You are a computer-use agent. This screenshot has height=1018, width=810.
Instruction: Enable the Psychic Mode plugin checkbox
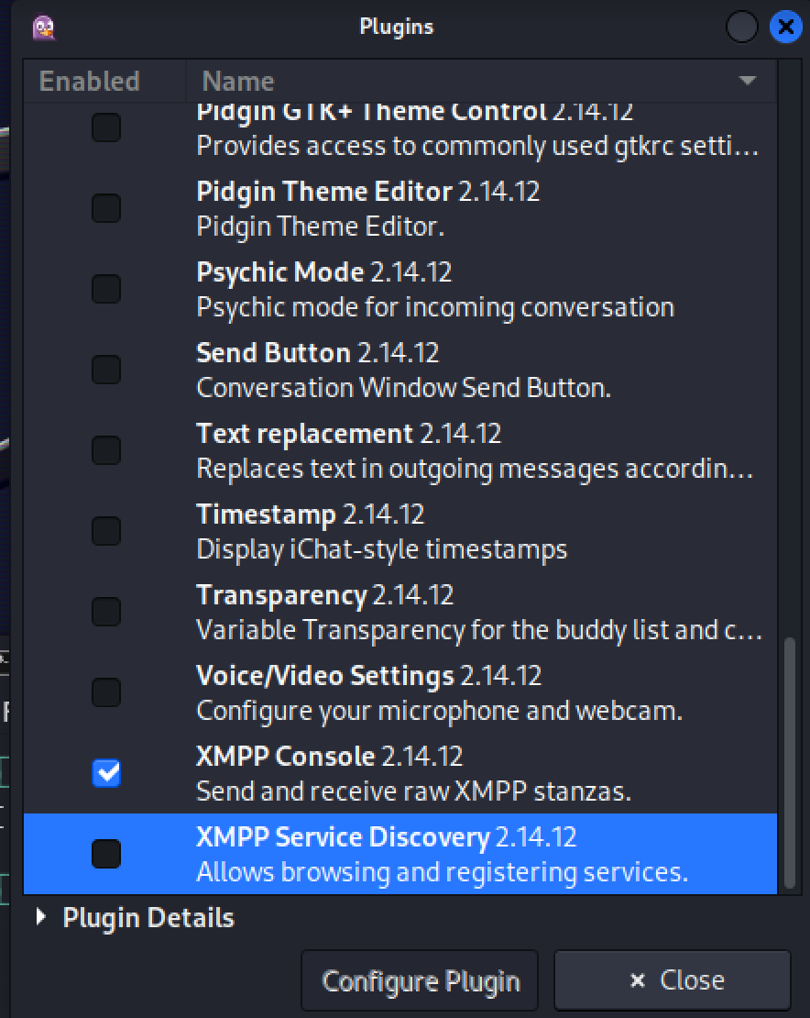coord(106,289)
